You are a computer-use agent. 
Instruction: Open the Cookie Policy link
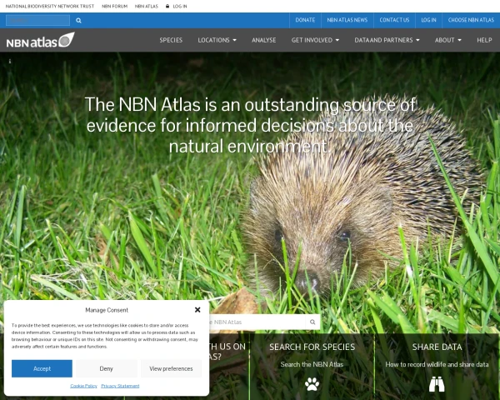click(x=83, y=386)
